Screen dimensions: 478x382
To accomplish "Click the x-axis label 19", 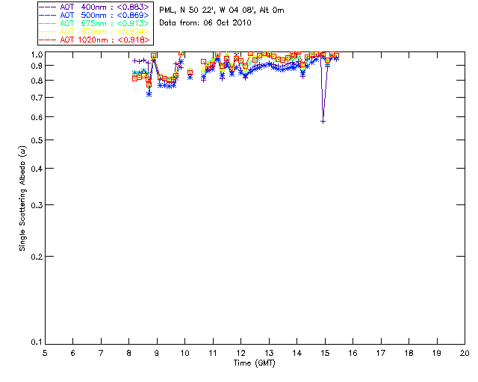I will (437, 353).
